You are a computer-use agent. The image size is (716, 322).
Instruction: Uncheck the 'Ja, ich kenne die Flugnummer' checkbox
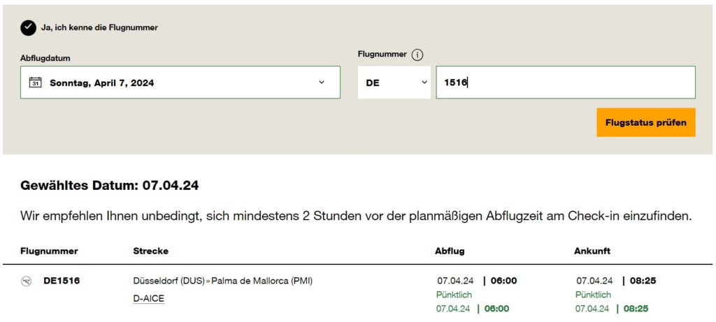tap(28, 27)
